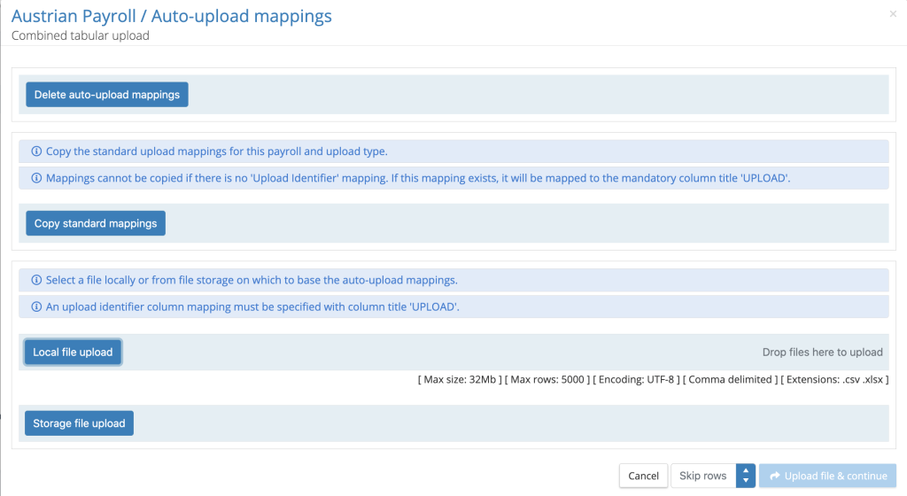Click Copy standard mappings
Viewport: 907px width, 496px height.
pyautogui.click(x=96, y=223)
